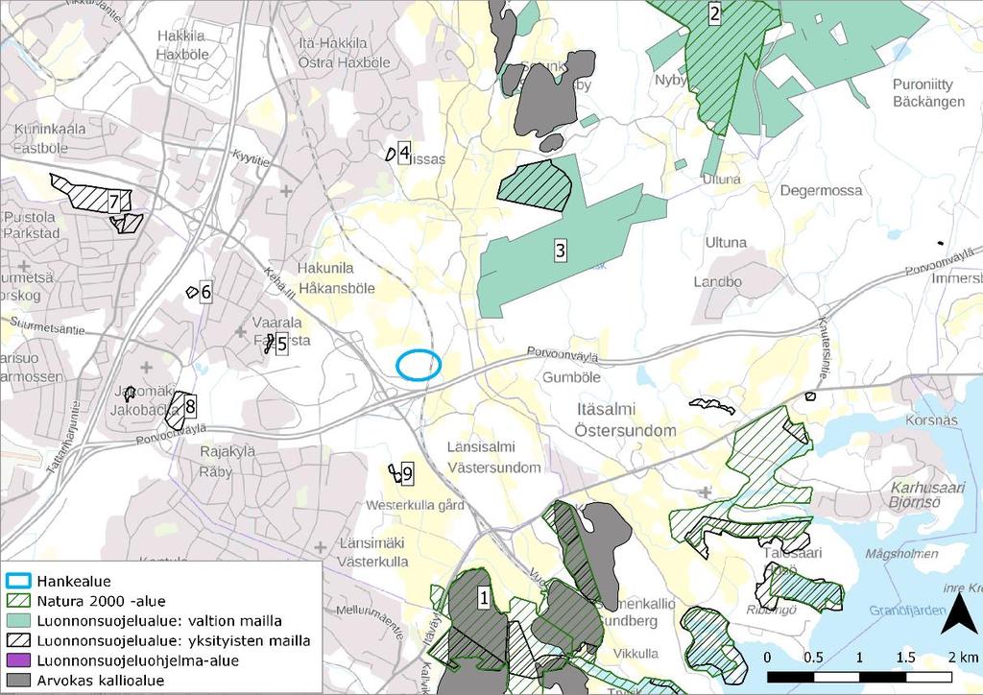
Task: Click the purple Luonnonsuojeluohjelma-alue legend swatch
Action: coord(18,660)
